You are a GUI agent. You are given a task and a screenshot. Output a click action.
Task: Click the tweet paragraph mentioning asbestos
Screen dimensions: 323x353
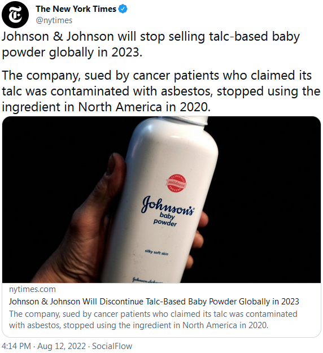(161, 91)
